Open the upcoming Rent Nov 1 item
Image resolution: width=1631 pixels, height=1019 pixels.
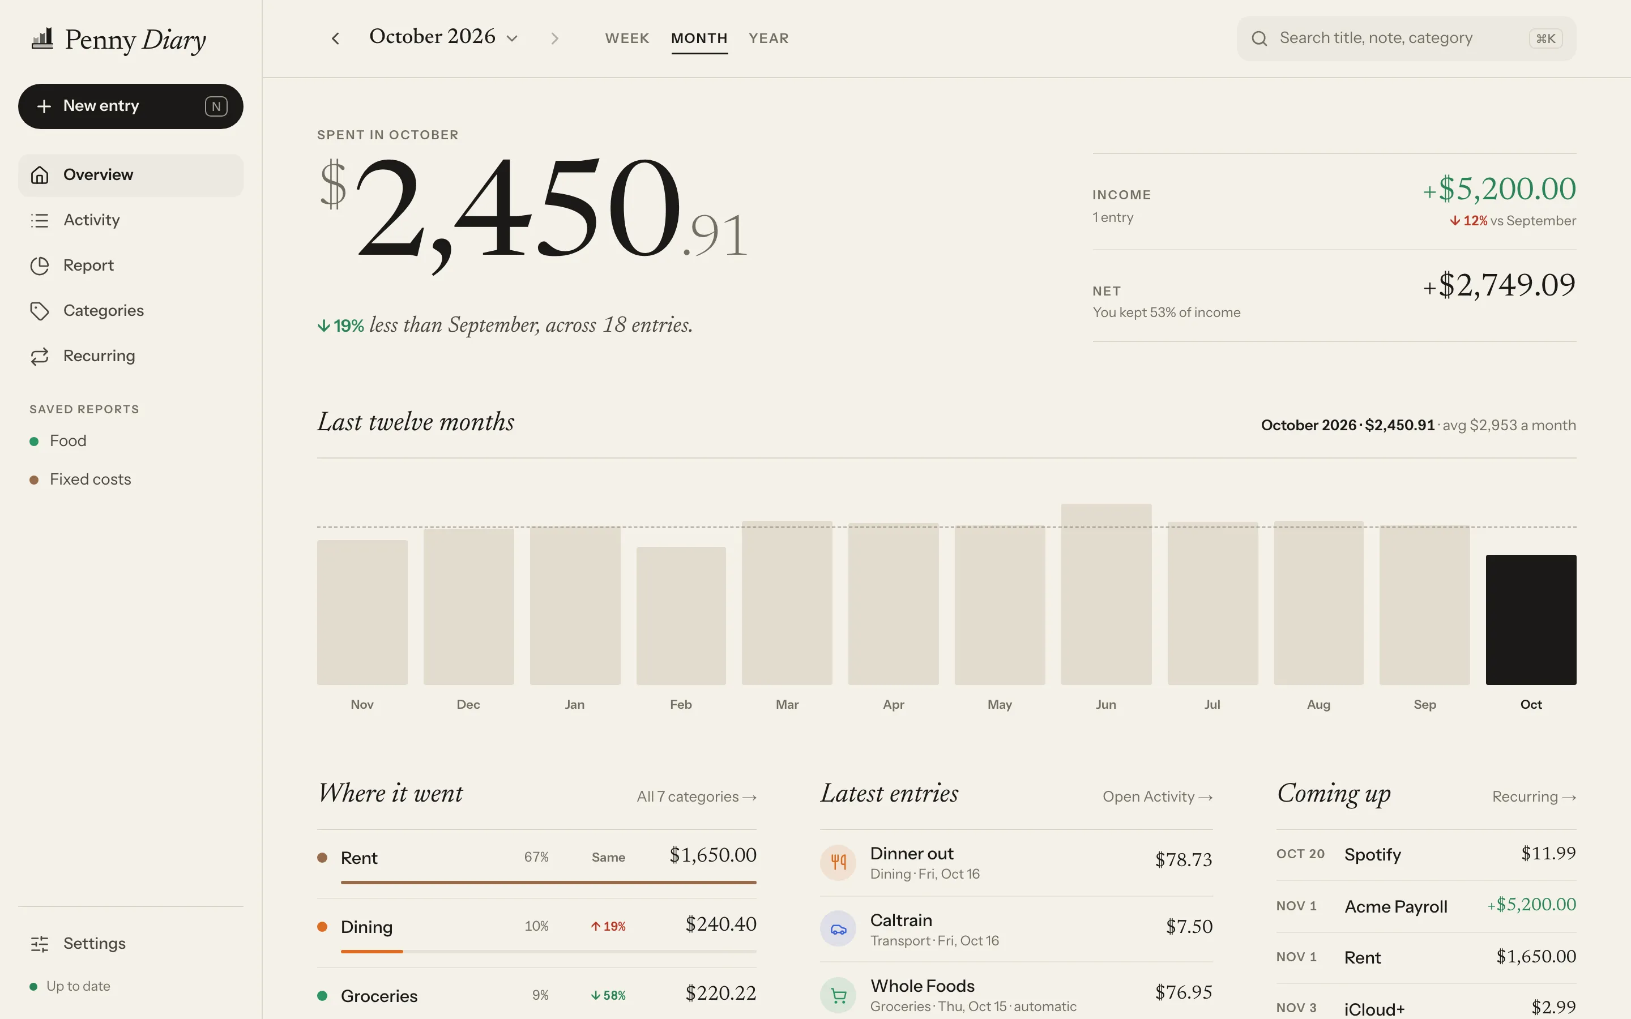[x=1426, y=958]
